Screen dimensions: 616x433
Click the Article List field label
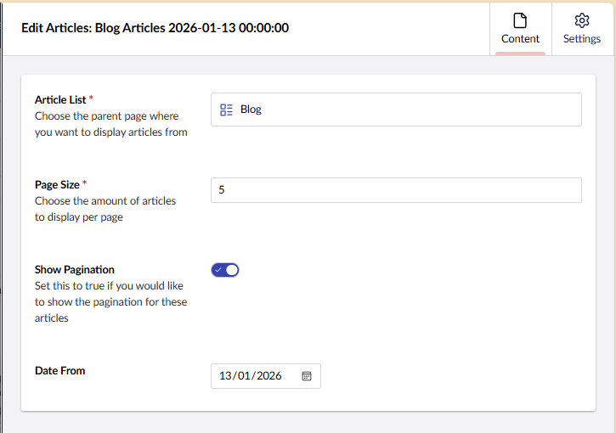click(x=60, y=100)
